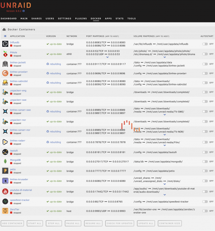
Task: Click the Update All button
Action: point(146,223)
